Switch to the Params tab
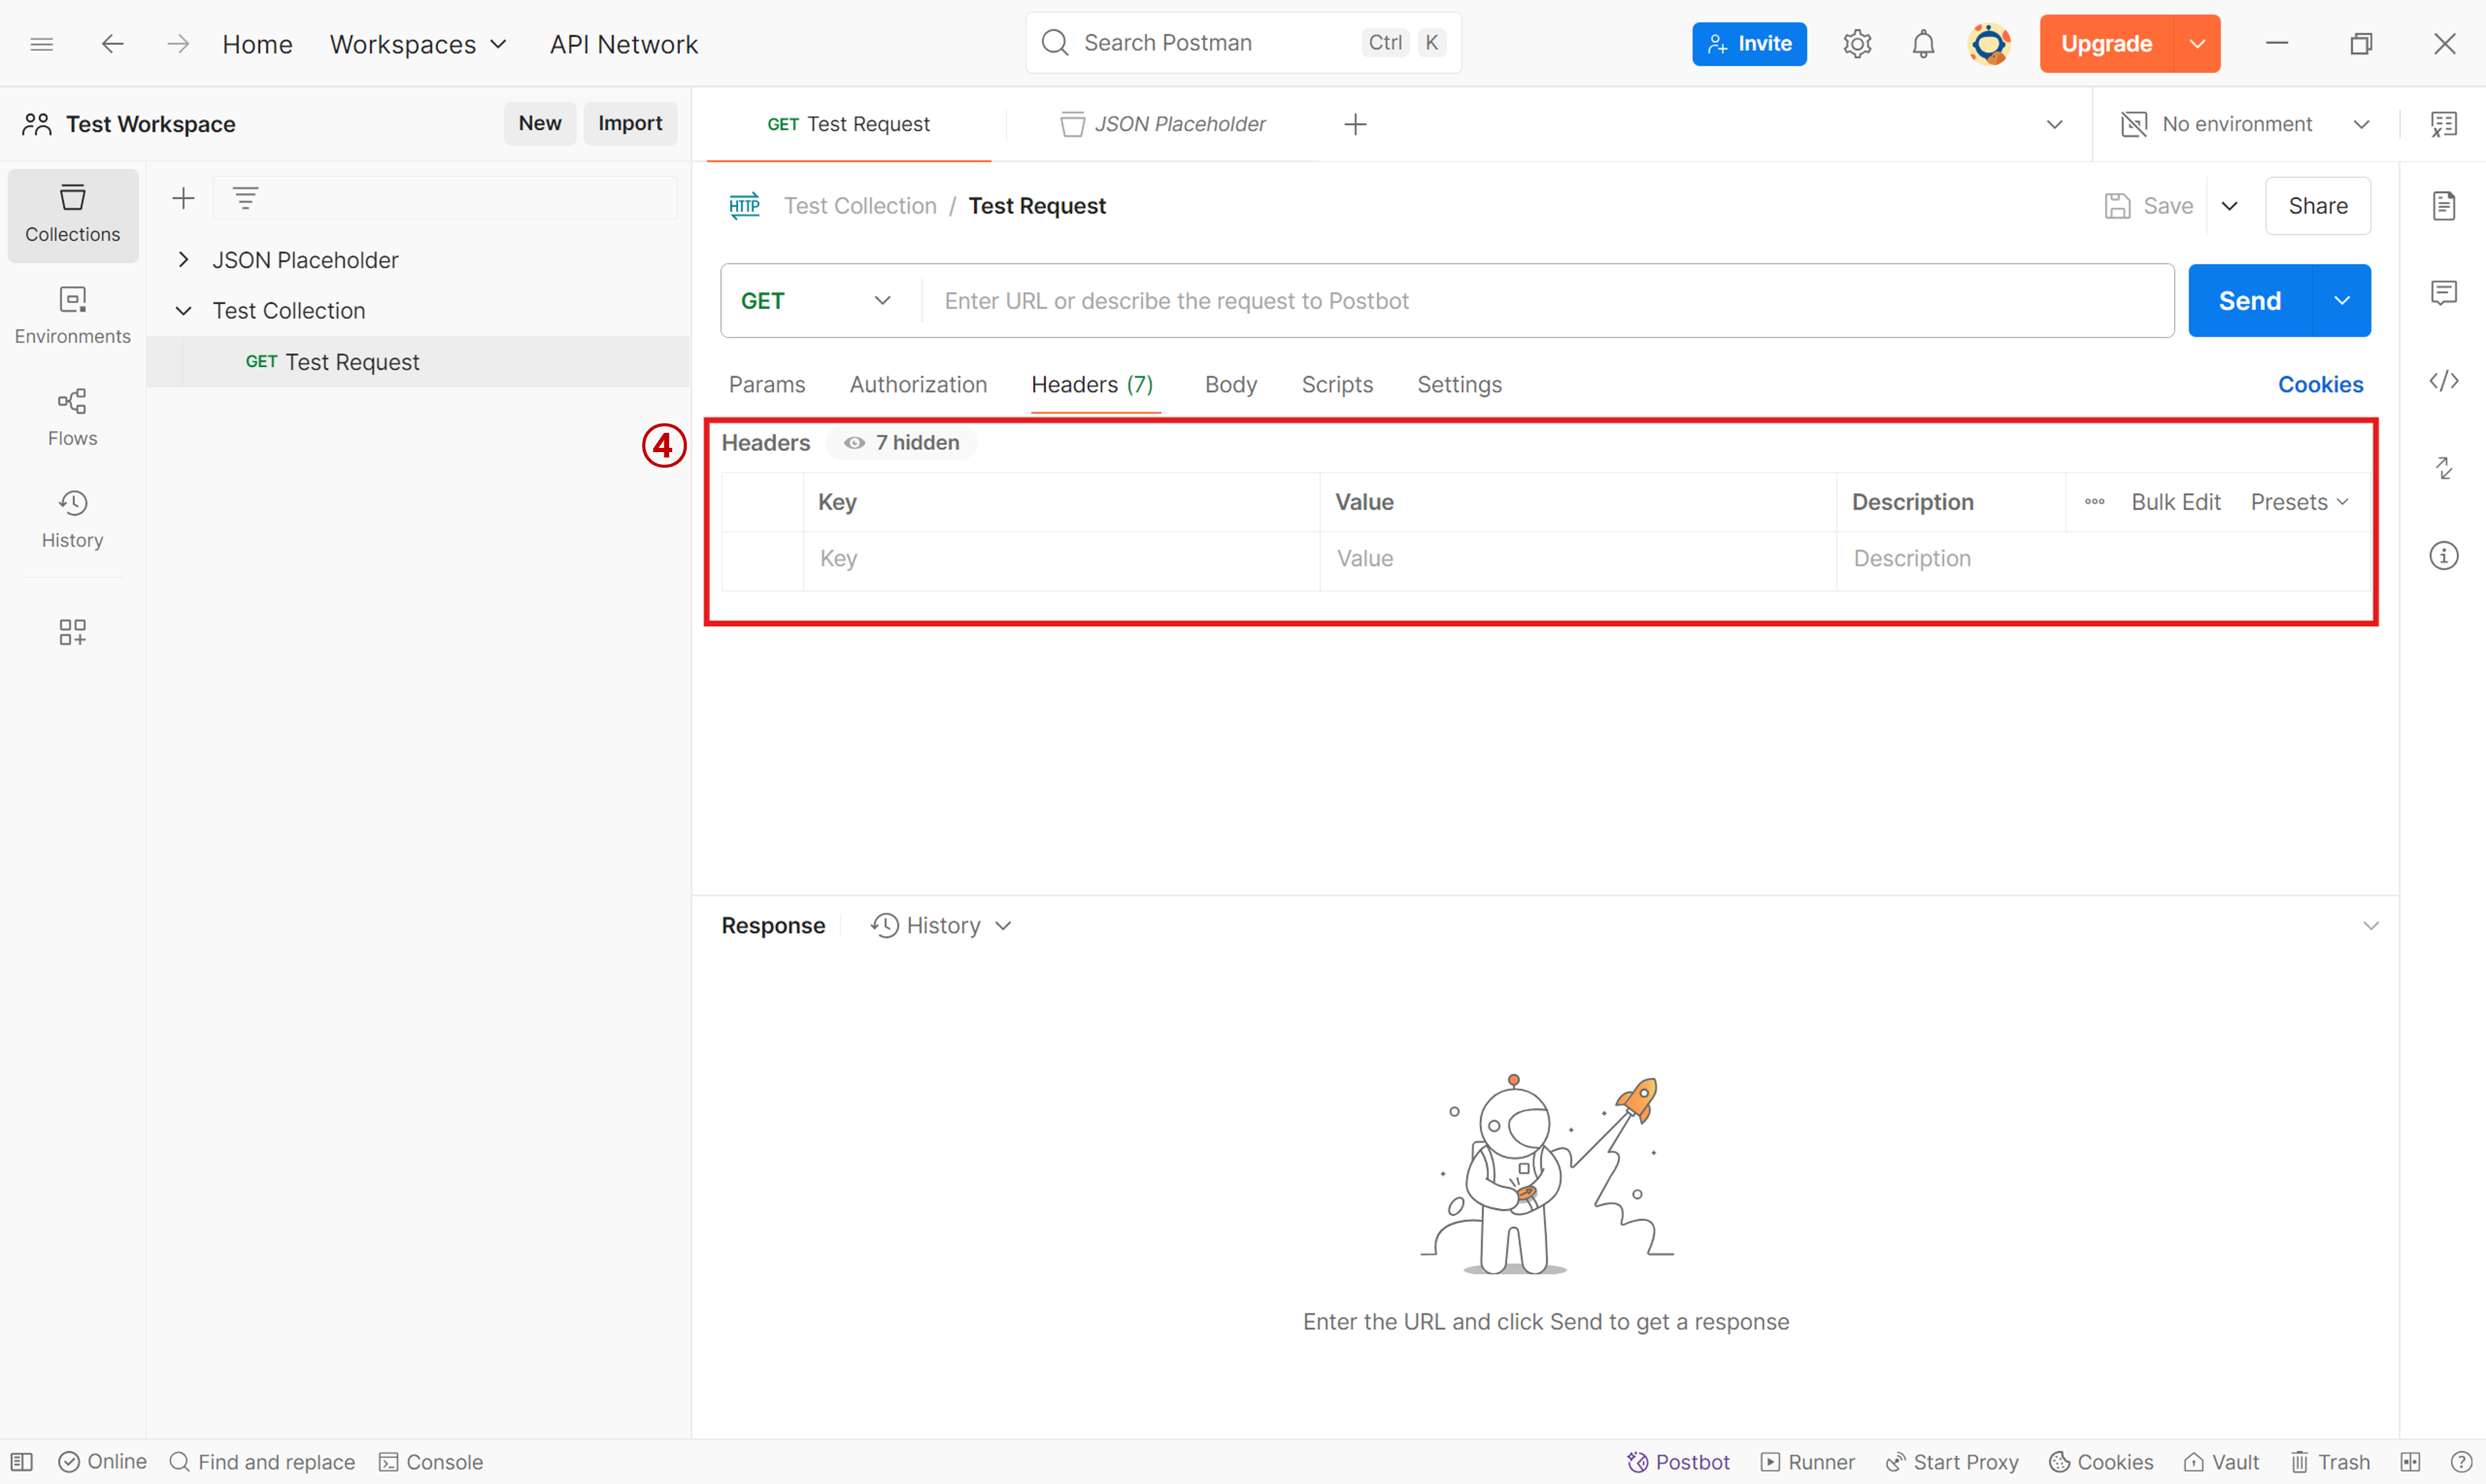Viewport: 2486px width, 1484px height. click(x=767, y=385)
